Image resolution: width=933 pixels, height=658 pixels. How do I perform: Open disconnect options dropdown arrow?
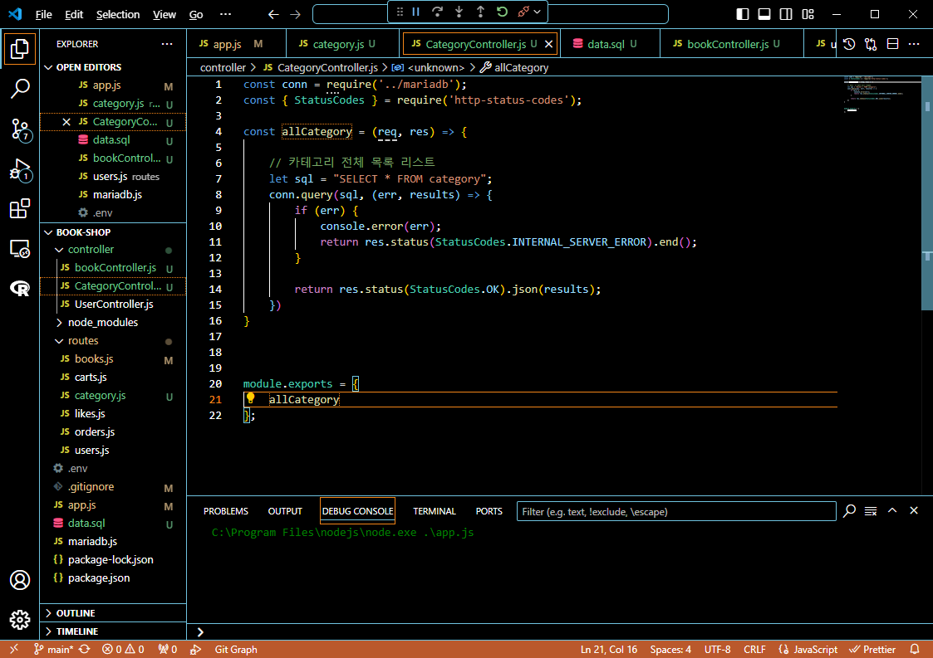(x=538, y=12)
